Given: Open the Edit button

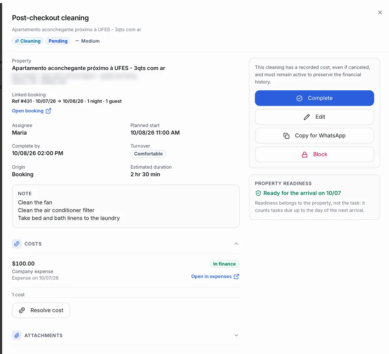Looking at the screenshot, I should tap(314, 117).
